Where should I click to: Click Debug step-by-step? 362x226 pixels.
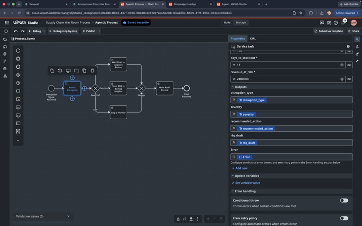click(x=63, y=31)
